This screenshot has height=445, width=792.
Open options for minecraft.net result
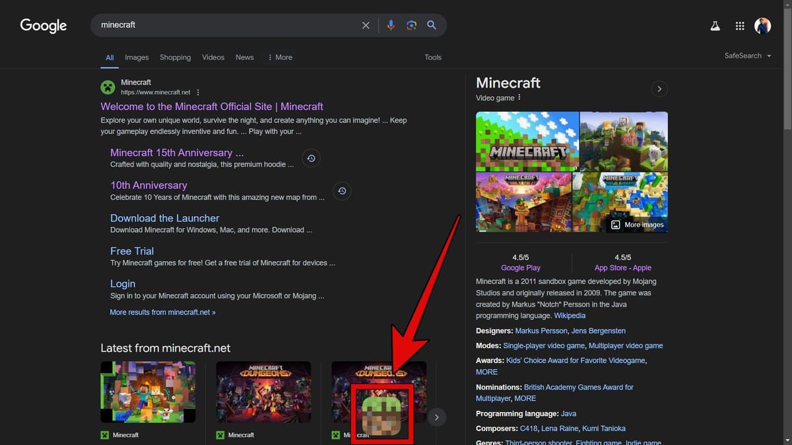click(x=198, y=93)
